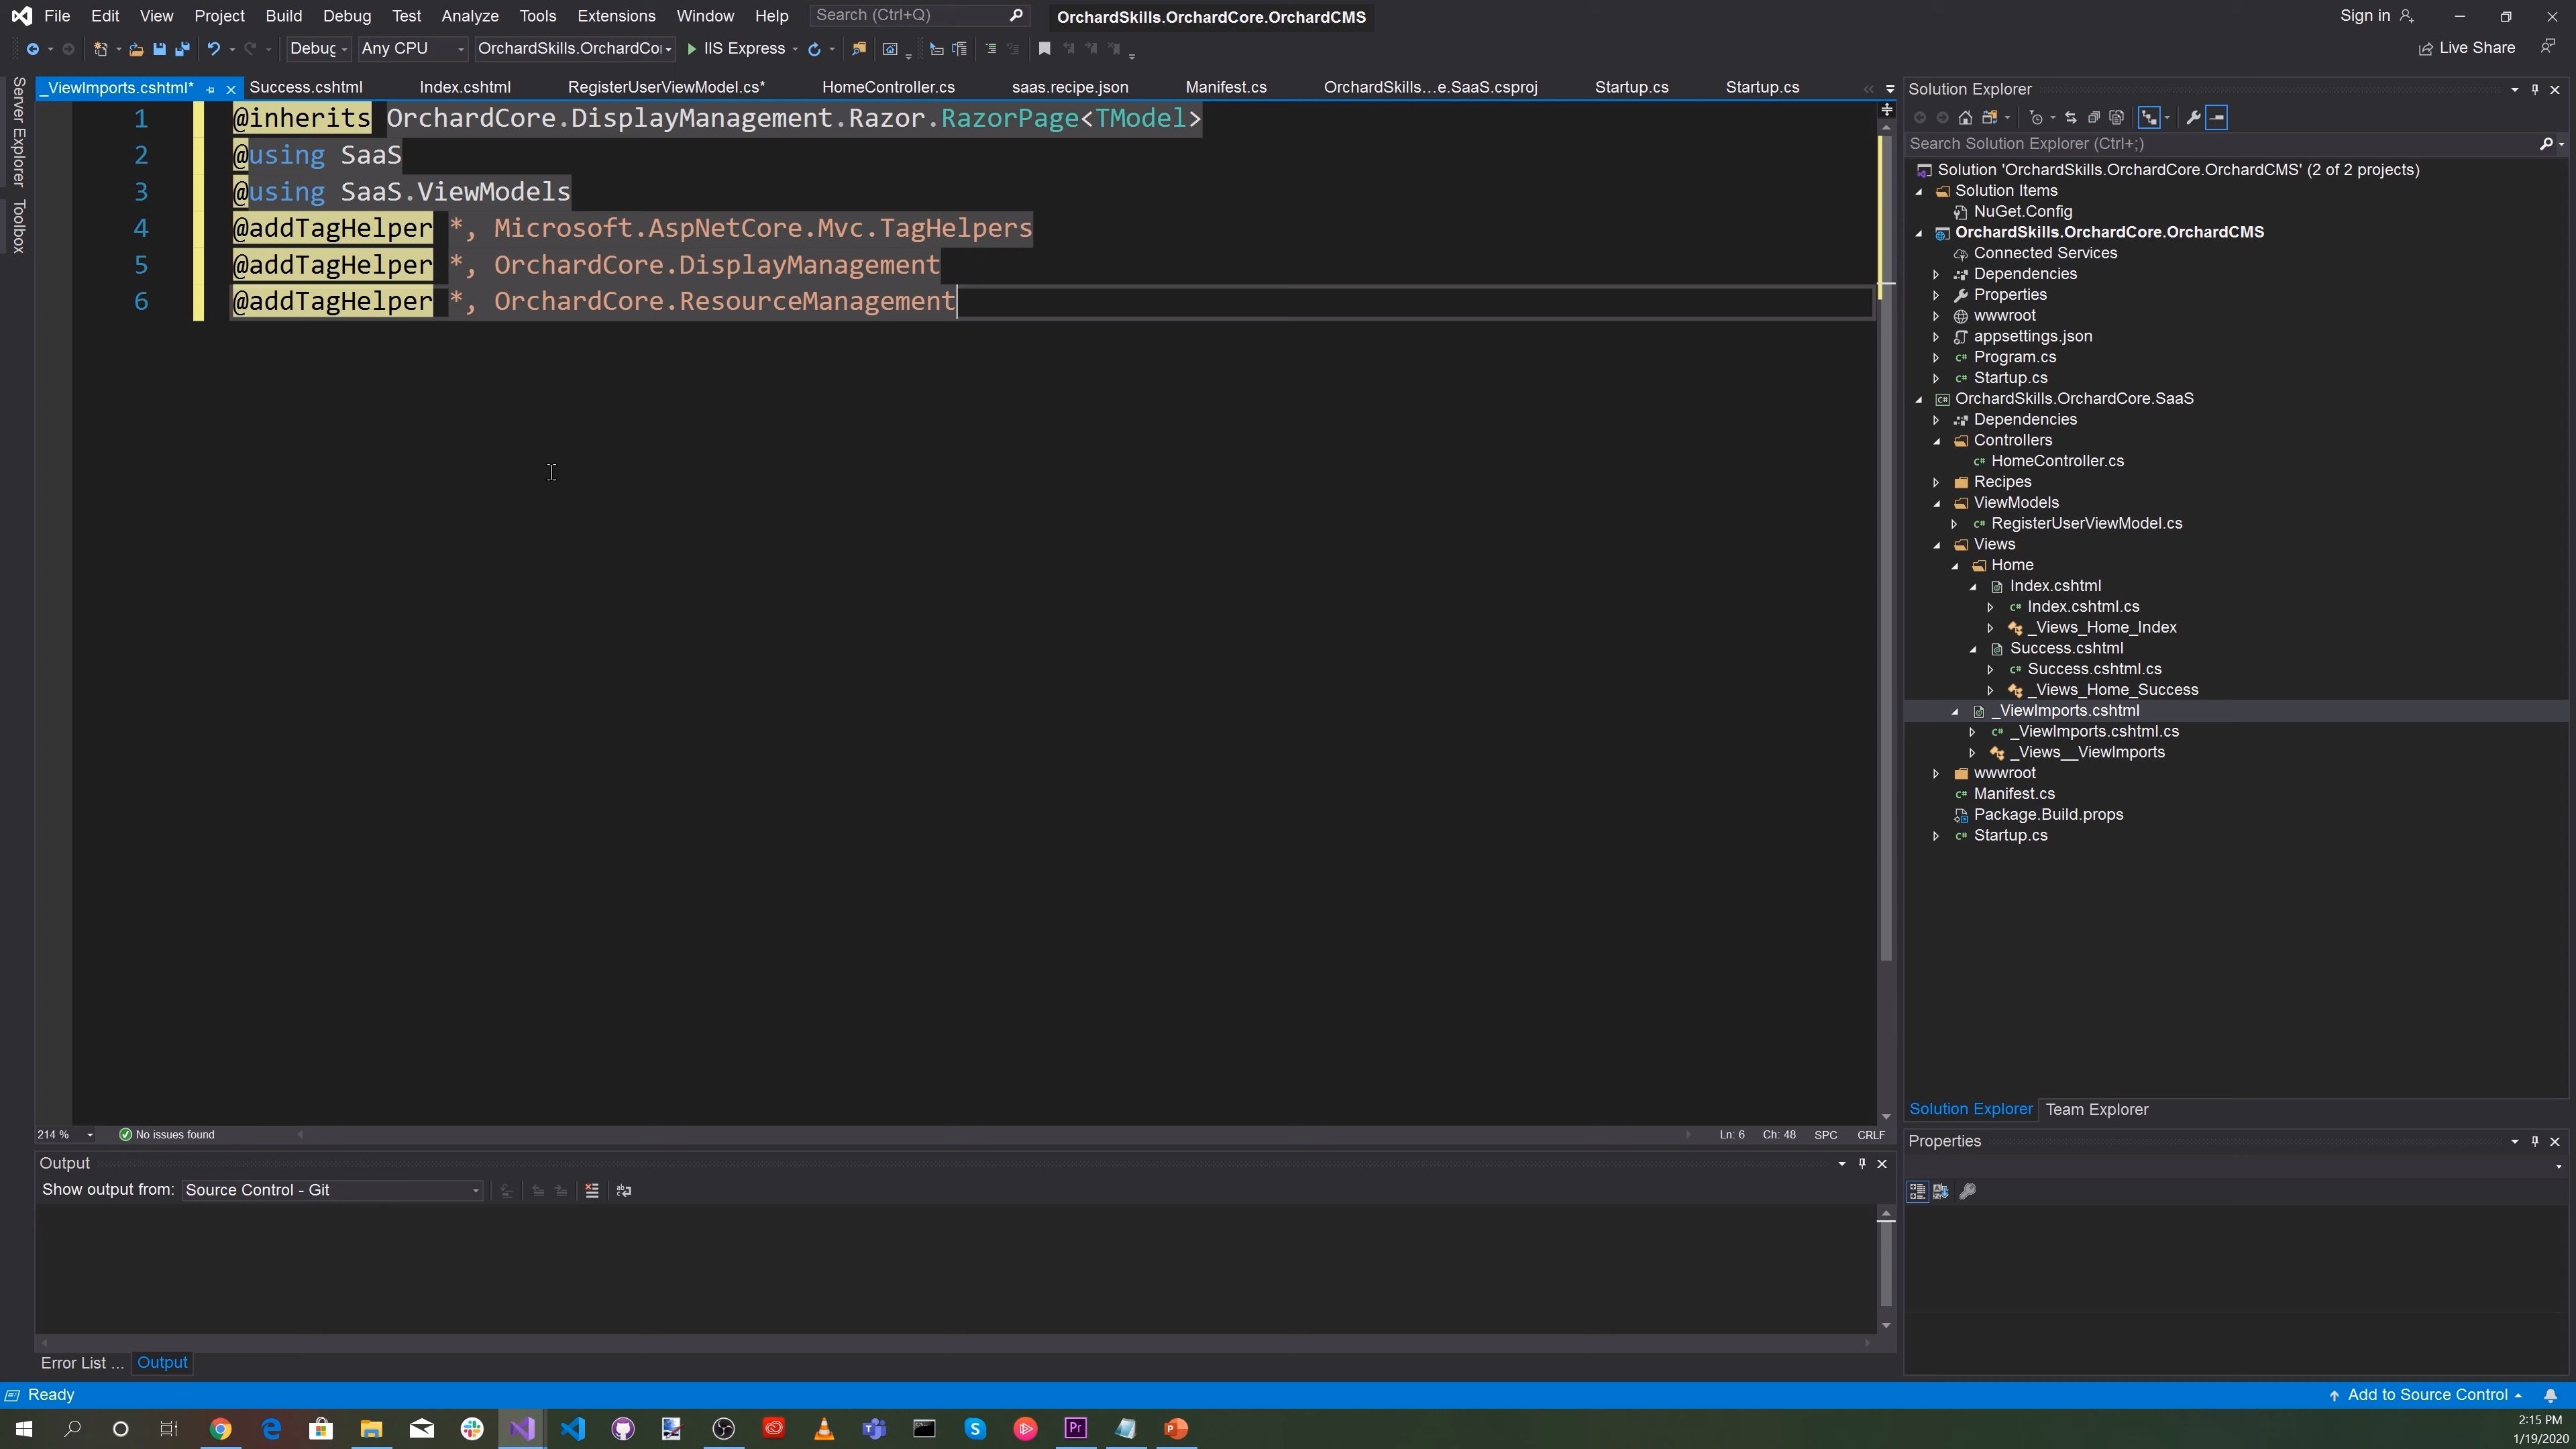This screenshot has width=2576, height=1449.
Task: Click the Switch Views icon in Solution Explorer
Action: tap(1989, 118)
